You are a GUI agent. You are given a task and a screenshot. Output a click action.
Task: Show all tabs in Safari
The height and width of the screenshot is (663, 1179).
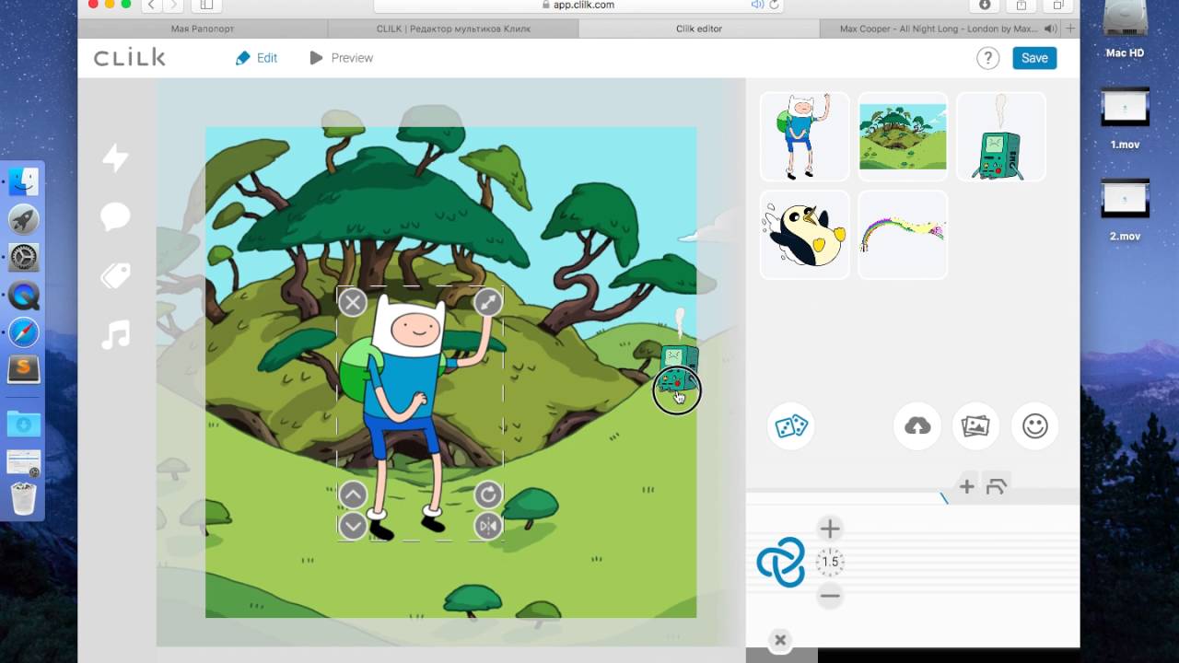[x=1058, y=5]
